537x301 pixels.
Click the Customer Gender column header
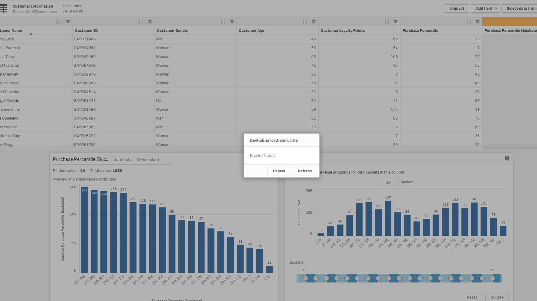pos(196,31)
